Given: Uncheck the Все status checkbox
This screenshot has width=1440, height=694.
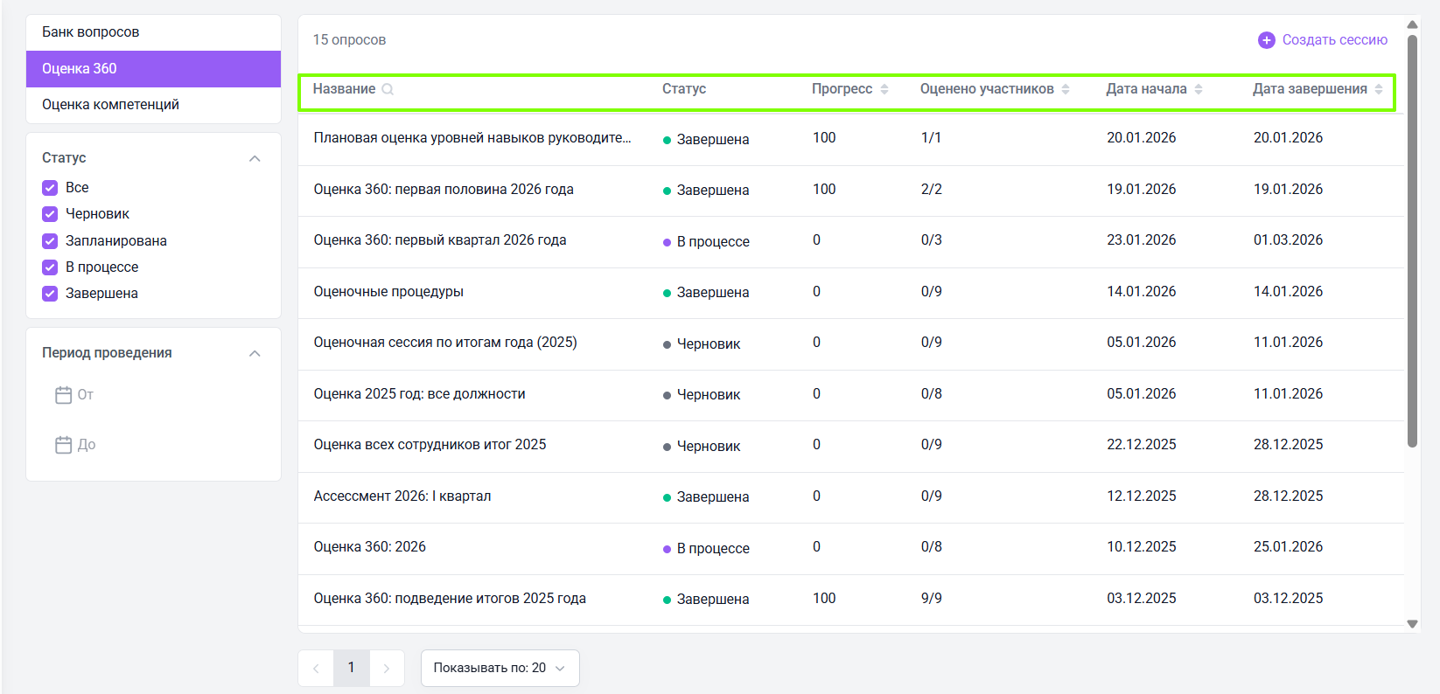Looking at the screenshot, I should tap(50, 188).
